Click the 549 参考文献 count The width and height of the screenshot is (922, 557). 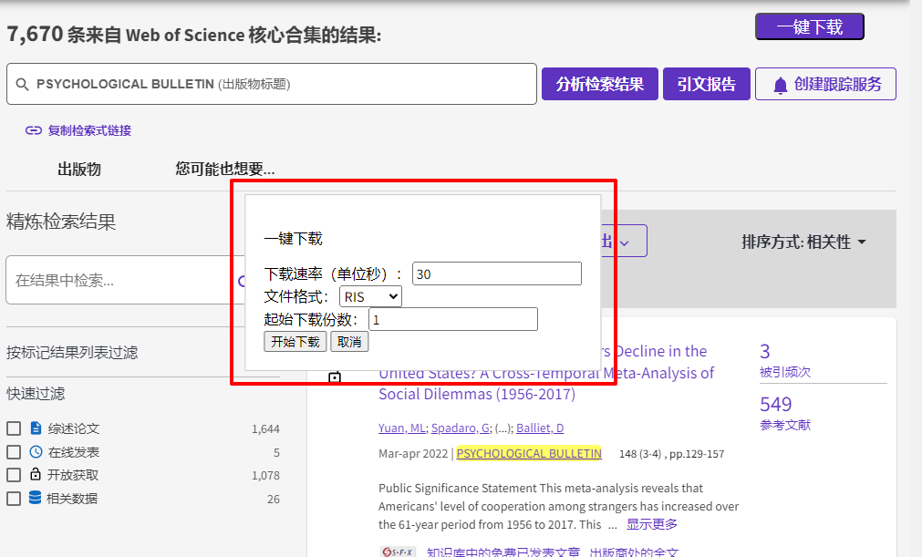[x=775, y=404]
